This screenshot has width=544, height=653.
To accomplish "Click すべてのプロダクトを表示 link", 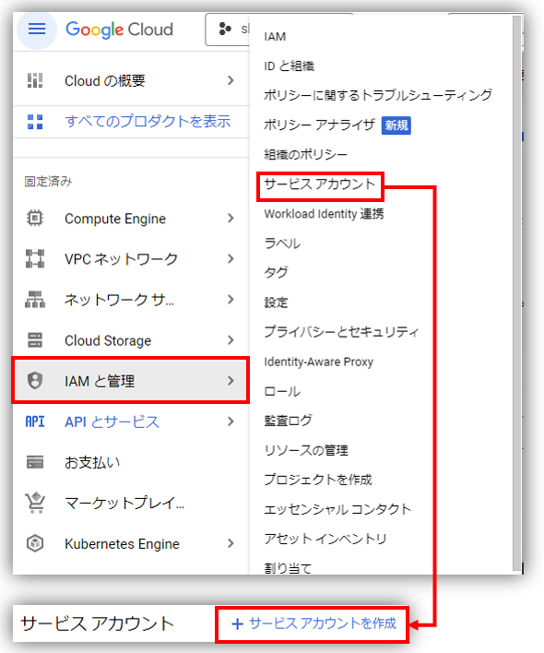I will pyautogui.click(x=148, y=122).
